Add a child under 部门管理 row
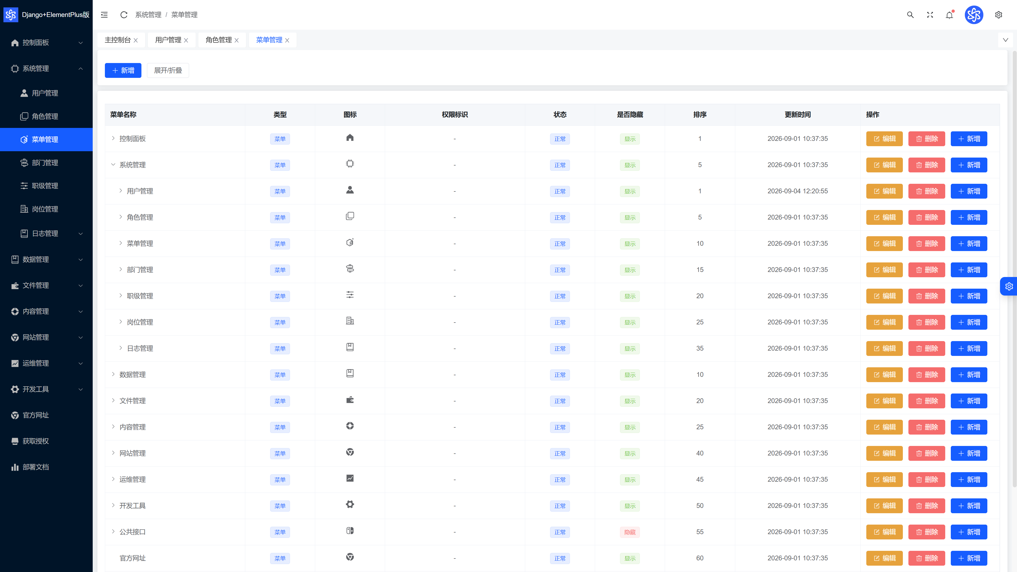Viewport: 1017px width, 572px height. (x=969, y=270)
